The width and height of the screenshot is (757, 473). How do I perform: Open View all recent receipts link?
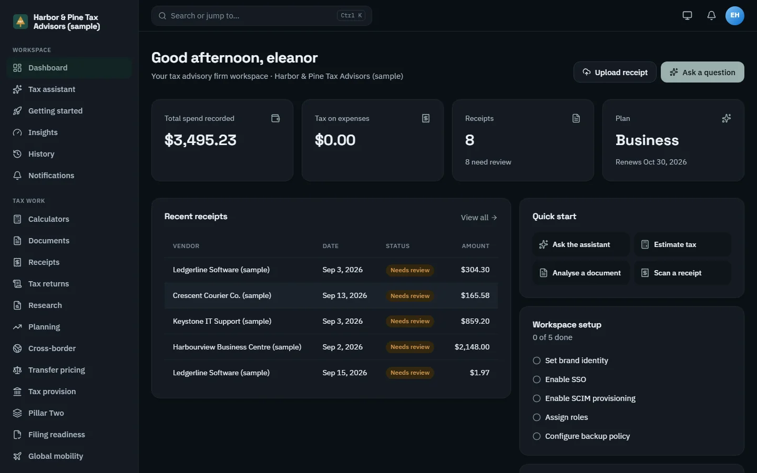(x=479, y=218)
